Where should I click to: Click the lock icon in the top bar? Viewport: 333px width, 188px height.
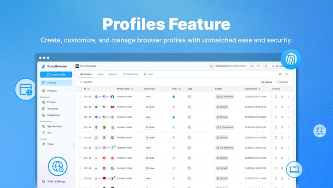tap(266, 66)
